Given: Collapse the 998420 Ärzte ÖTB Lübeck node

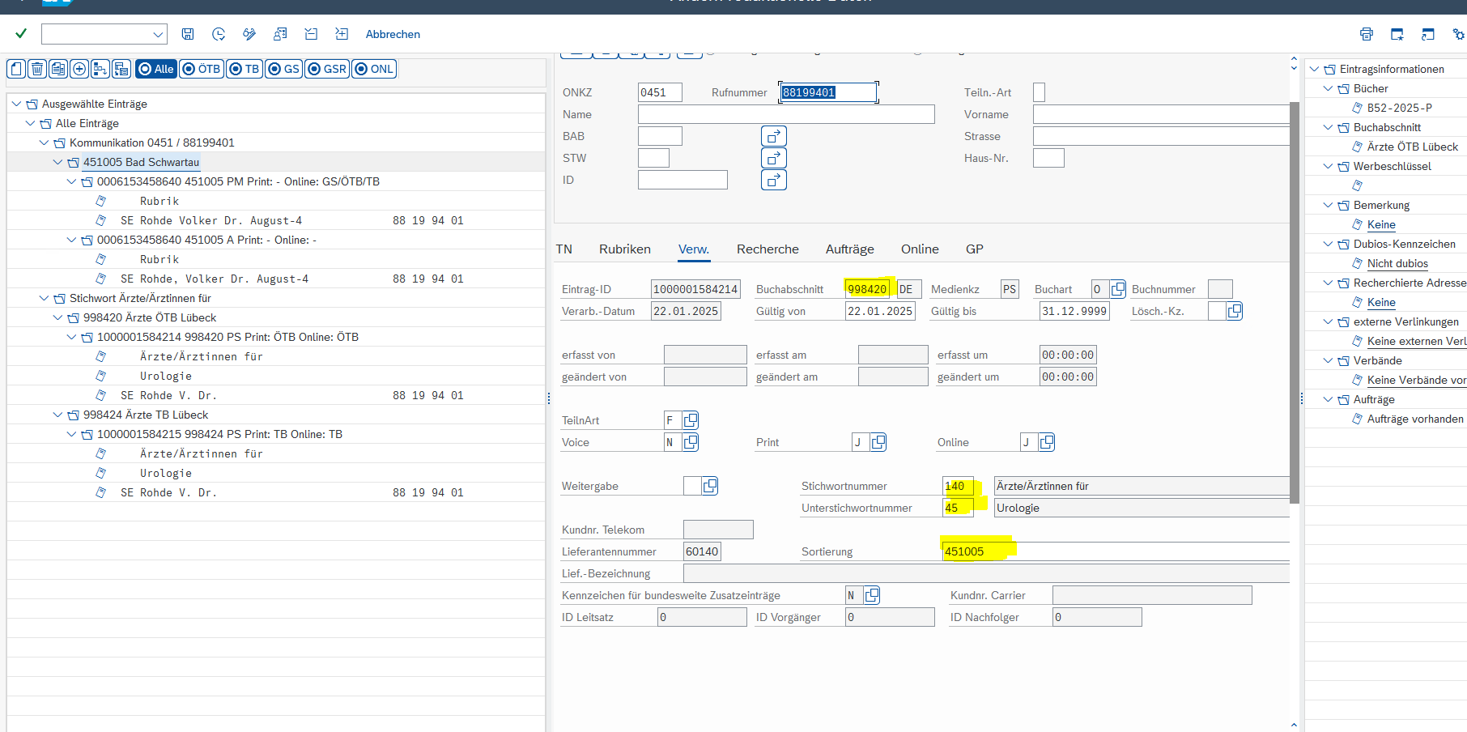Looking at the screenshot, I should click(57, 317).
